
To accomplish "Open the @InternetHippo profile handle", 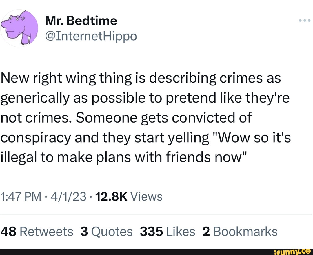I will [91, 36].
